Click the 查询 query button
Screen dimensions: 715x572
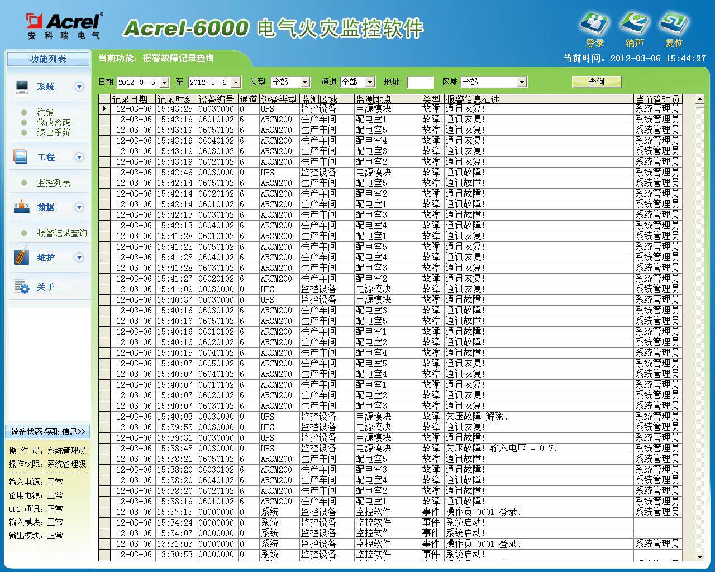pyautogui.click(x=597, y=82)
